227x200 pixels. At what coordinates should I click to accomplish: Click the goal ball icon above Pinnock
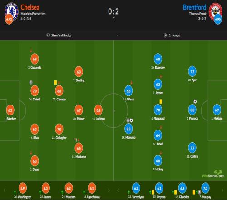[195, 101]
